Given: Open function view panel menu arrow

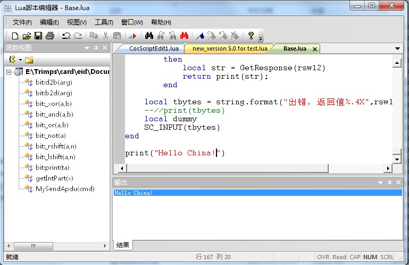Looking at the screenshot, I should coord(87,48).
